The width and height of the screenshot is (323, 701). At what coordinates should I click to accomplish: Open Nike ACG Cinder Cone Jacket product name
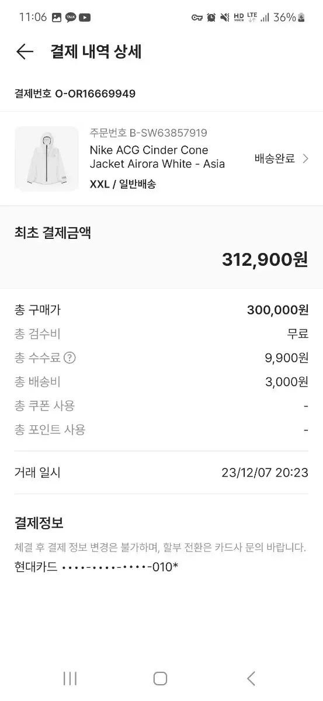(157, 157)
